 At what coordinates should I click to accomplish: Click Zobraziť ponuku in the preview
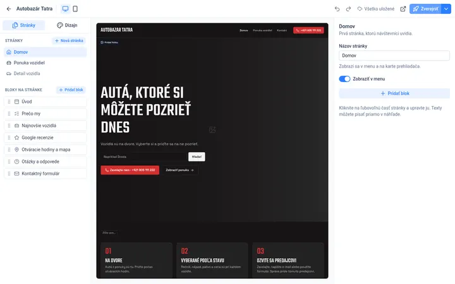(x=179, y=170)
